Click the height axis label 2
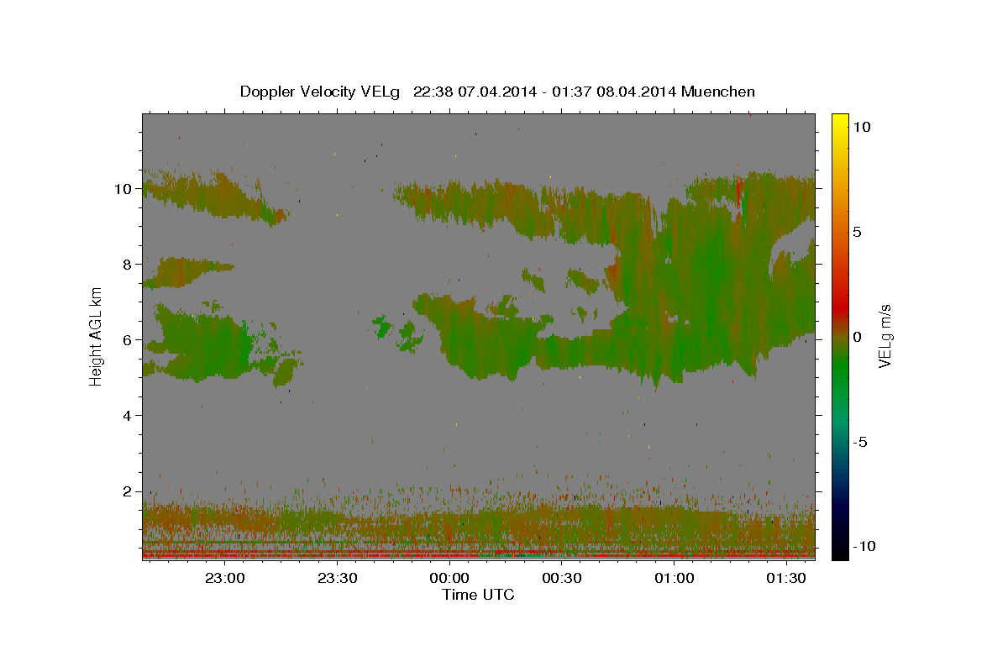This screenshot has width=1008, height=672. [129, 491]
